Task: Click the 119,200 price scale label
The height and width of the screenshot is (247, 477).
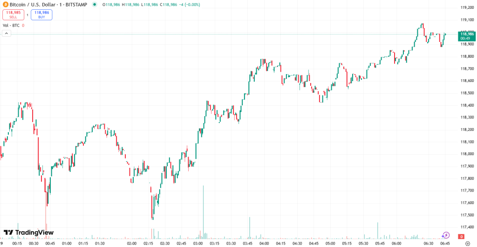Action: (x=467, y=8)
